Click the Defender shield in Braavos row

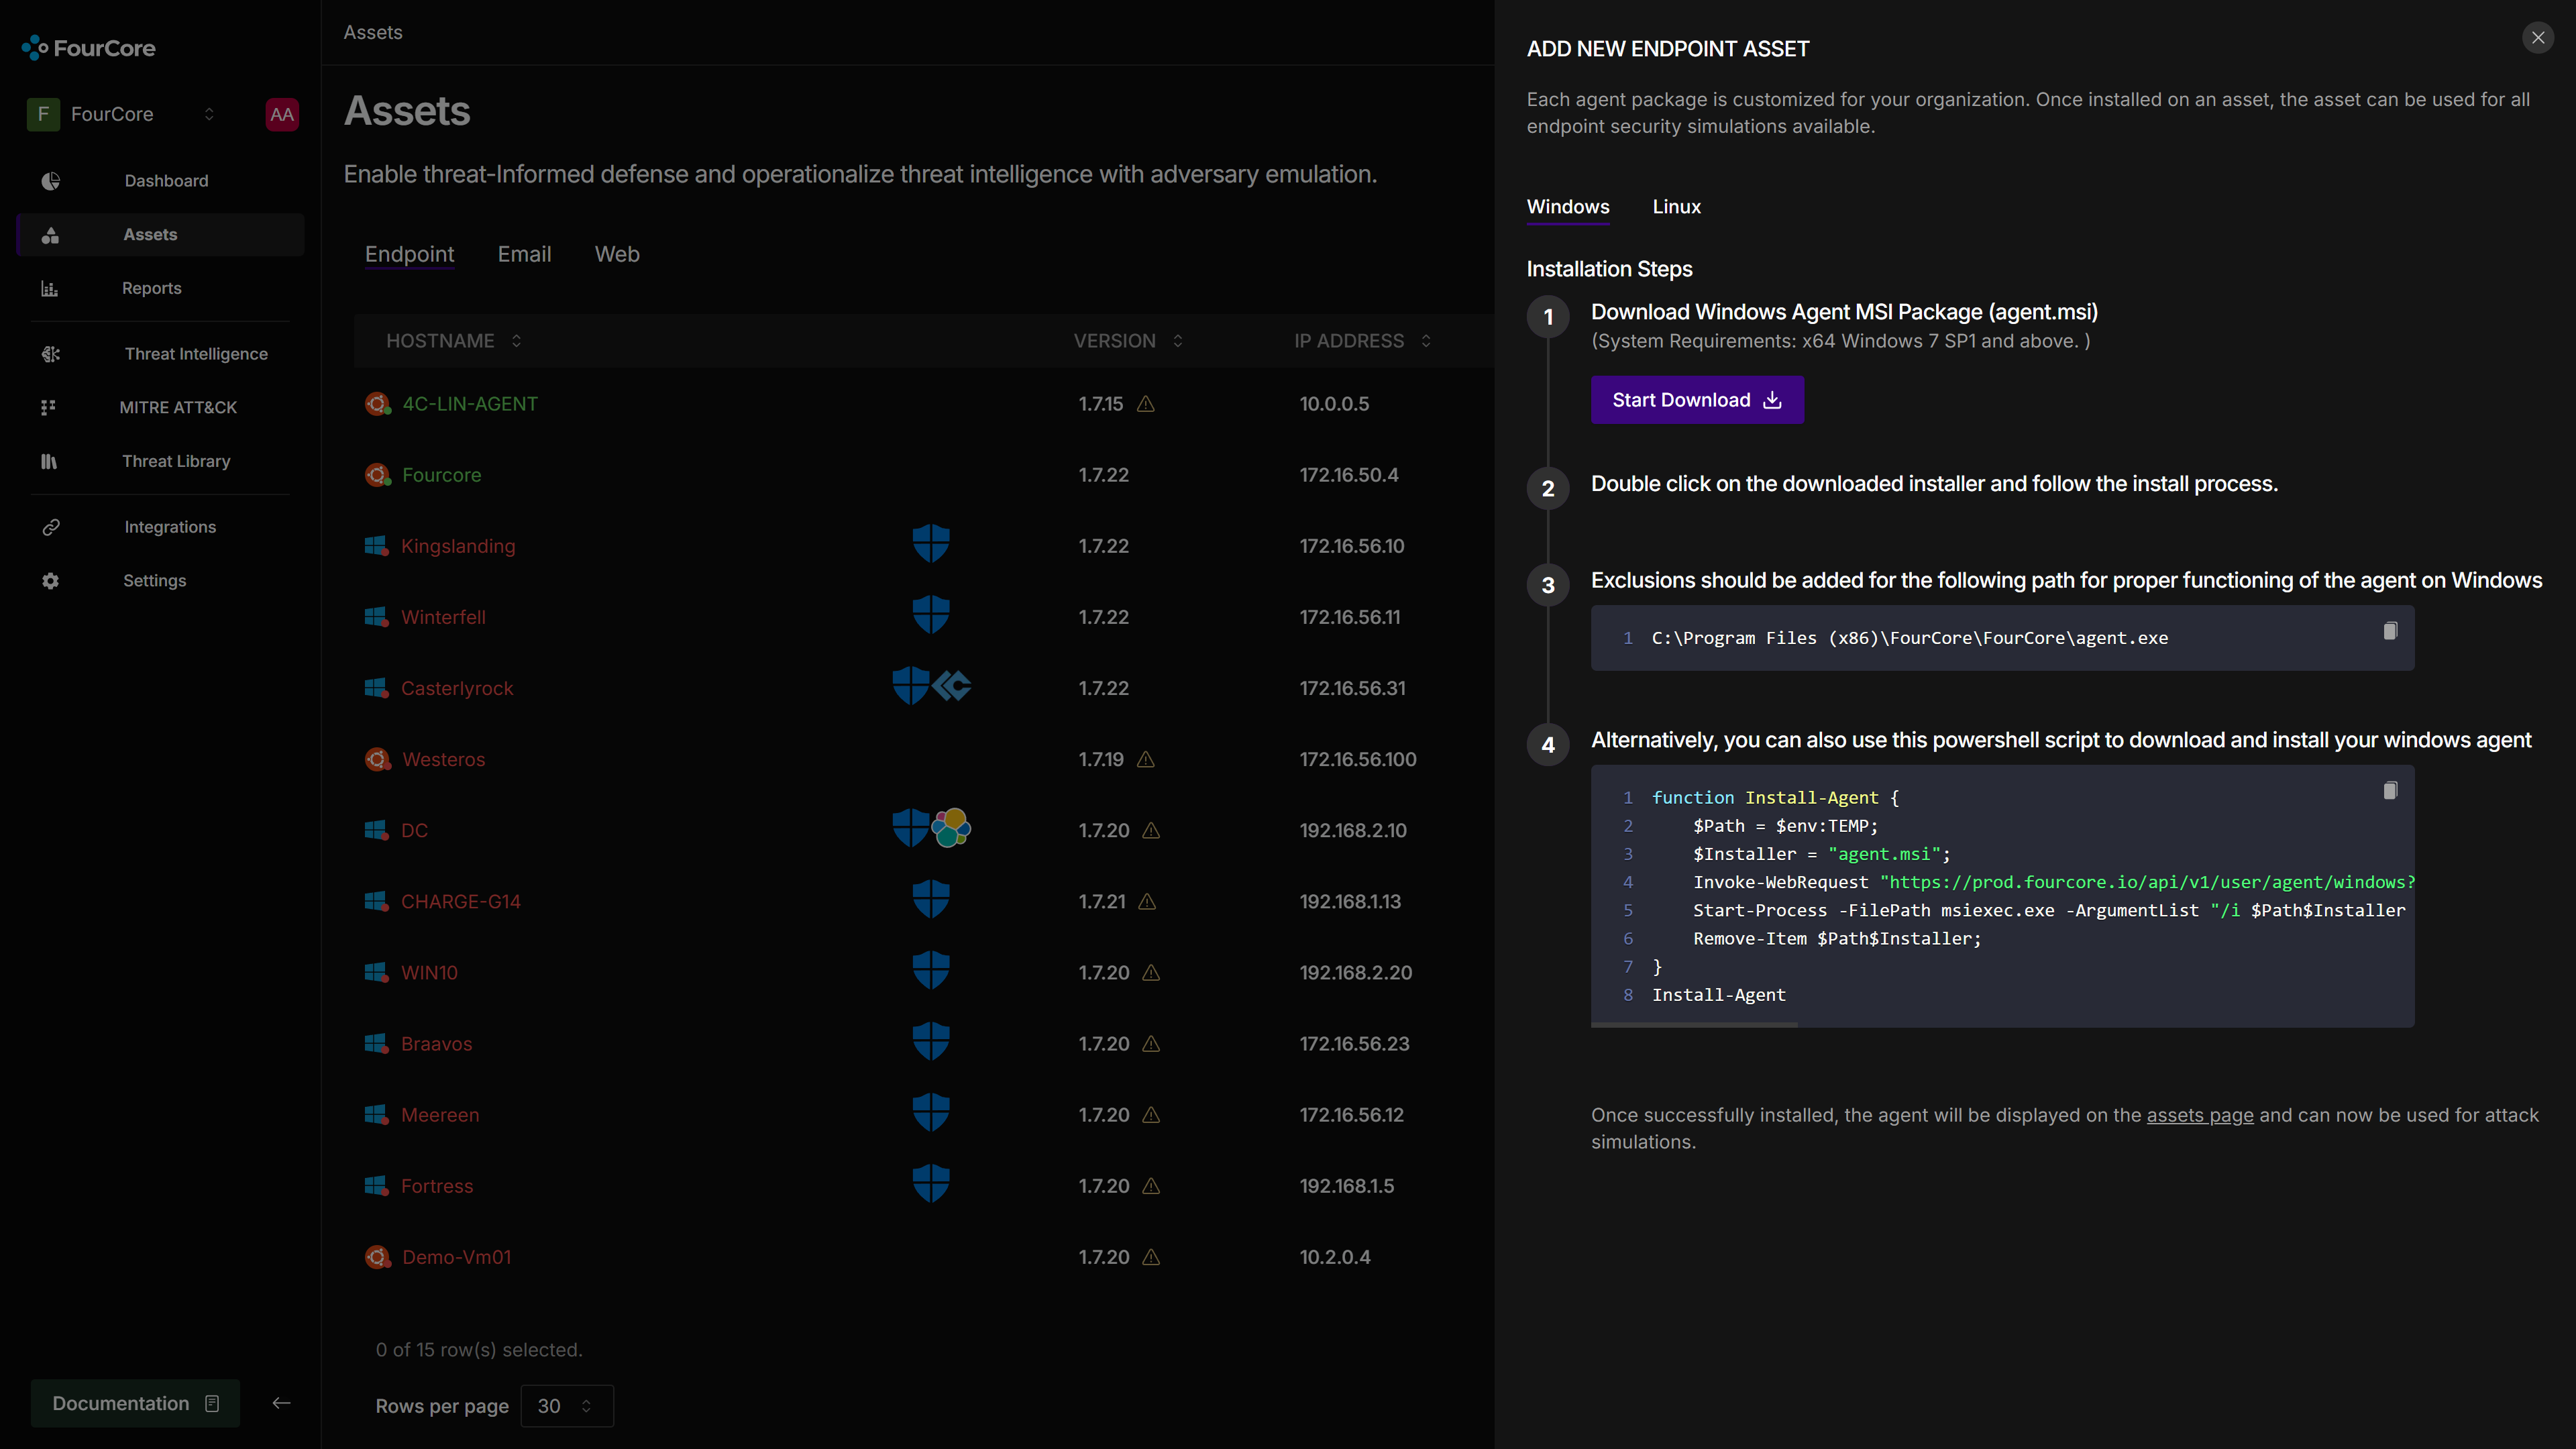pos(931,1041)
